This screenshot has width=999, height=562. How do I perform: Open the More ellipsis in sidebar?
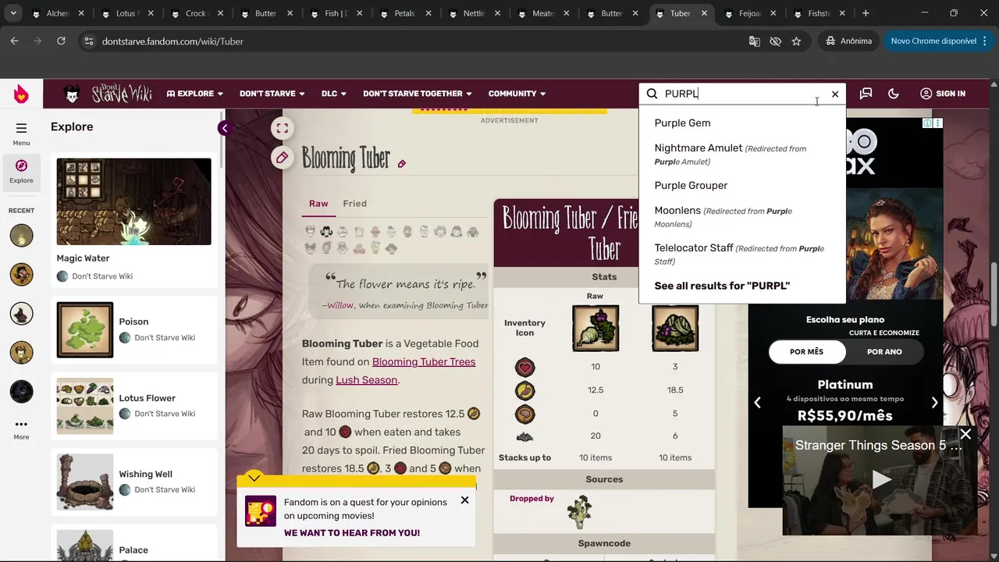pos(21,425)
